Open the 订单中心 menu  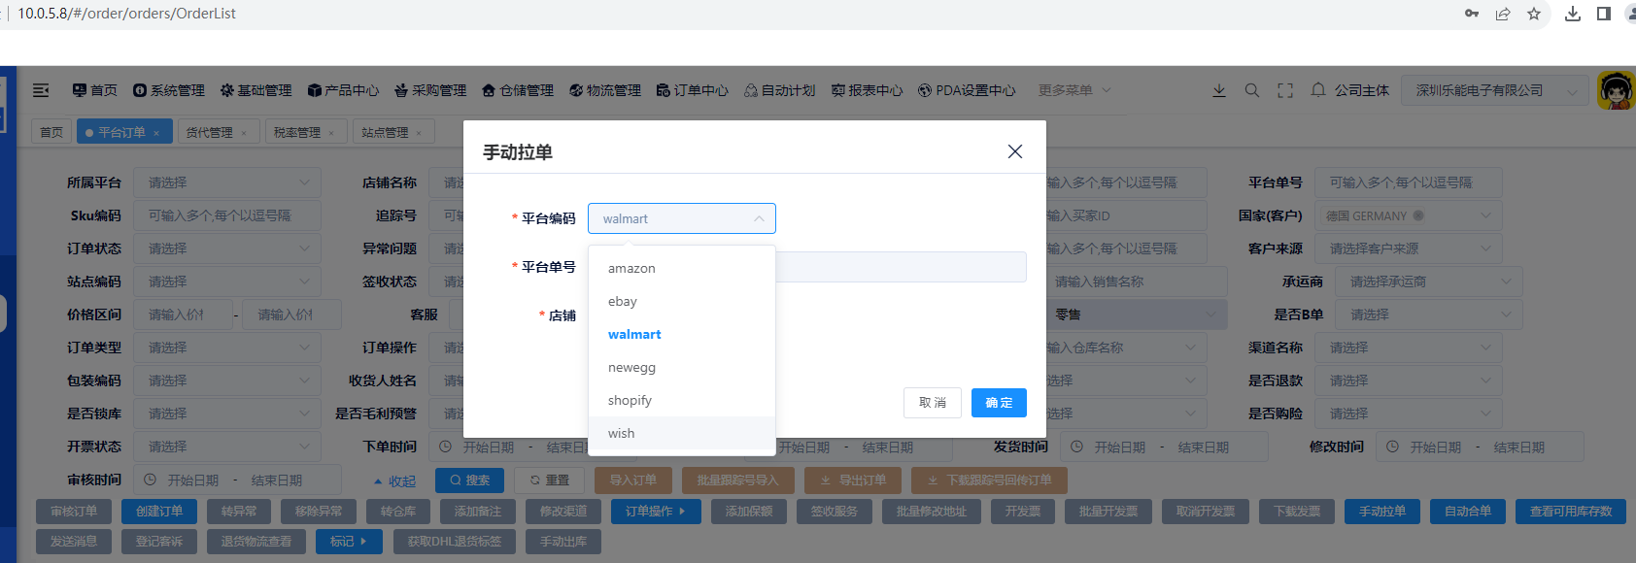click(692, 90)
